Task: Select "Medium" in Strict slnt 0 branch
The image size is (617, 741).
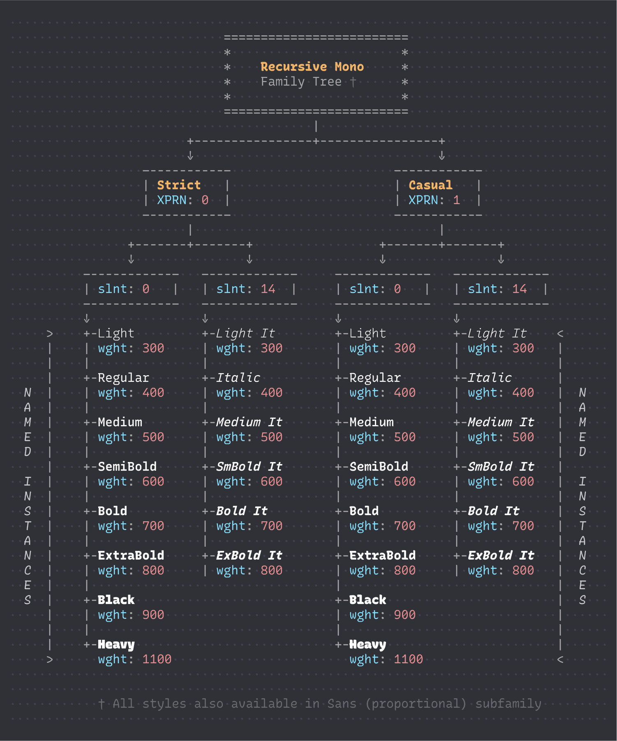Action: point(120,422)
